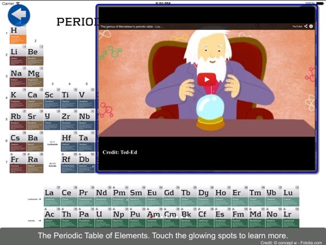326x245 pixels.
Task: Open the Sodium (Na) element tile
Action: [x=18, y=77]
